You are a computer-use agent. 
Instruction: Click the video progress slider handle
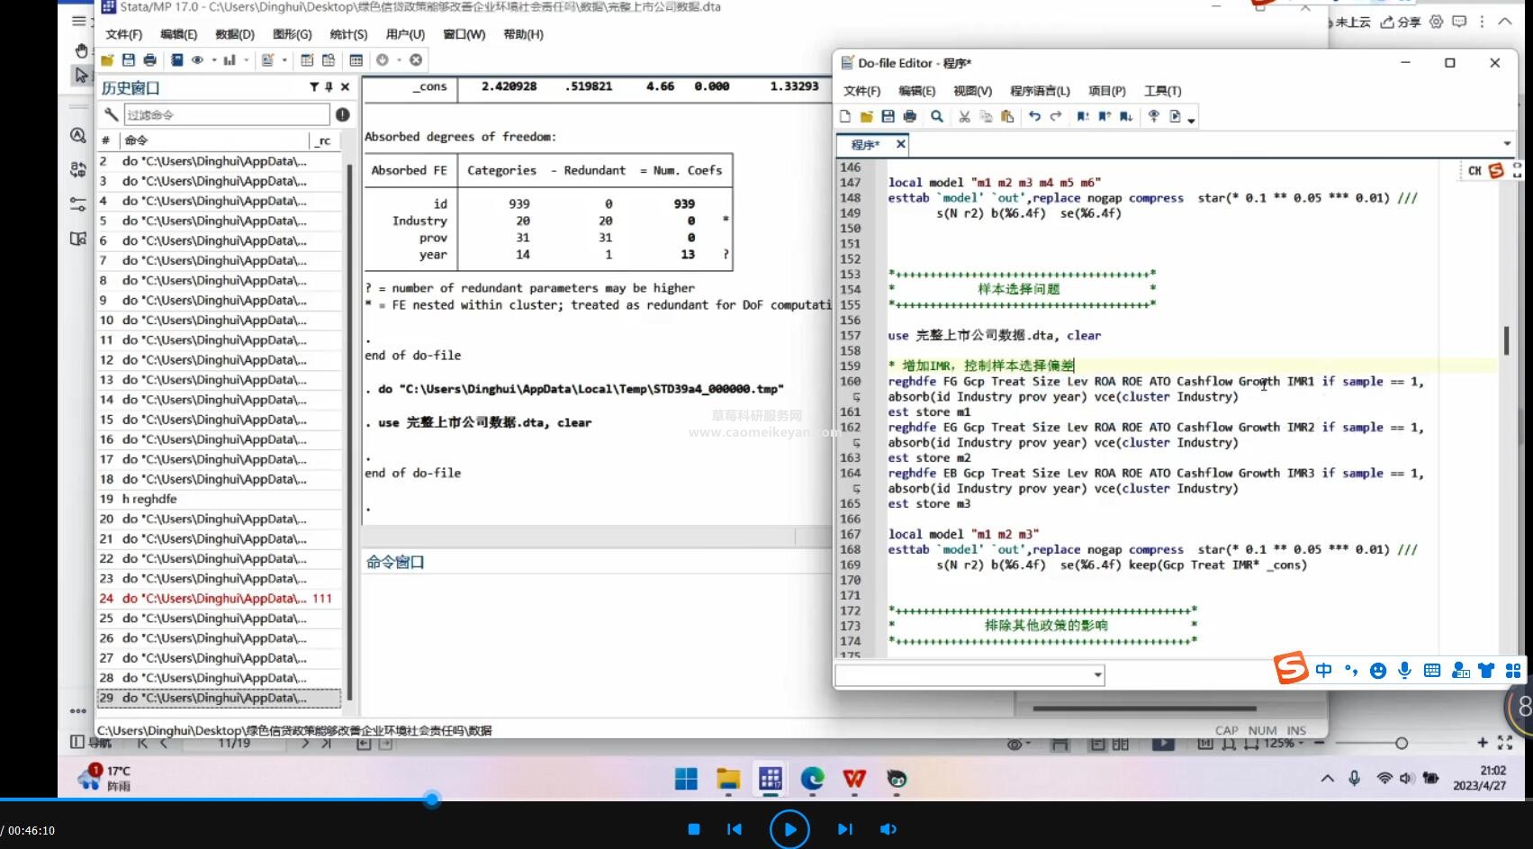[432, 799]
